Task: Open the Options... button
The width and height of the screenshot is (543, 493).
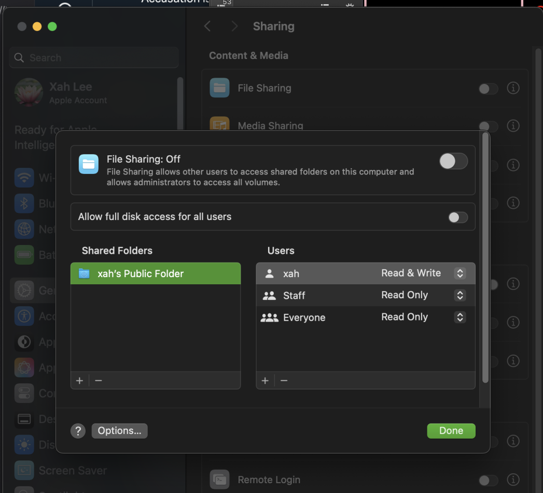Action: 119,431
